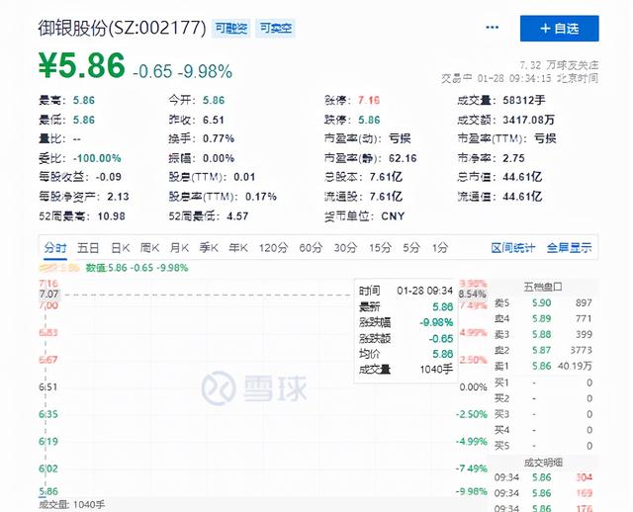Viewport: 633px width, 512px height.
Task: Add stock to watchlist with +自选
Action: (x=559, y=29)
